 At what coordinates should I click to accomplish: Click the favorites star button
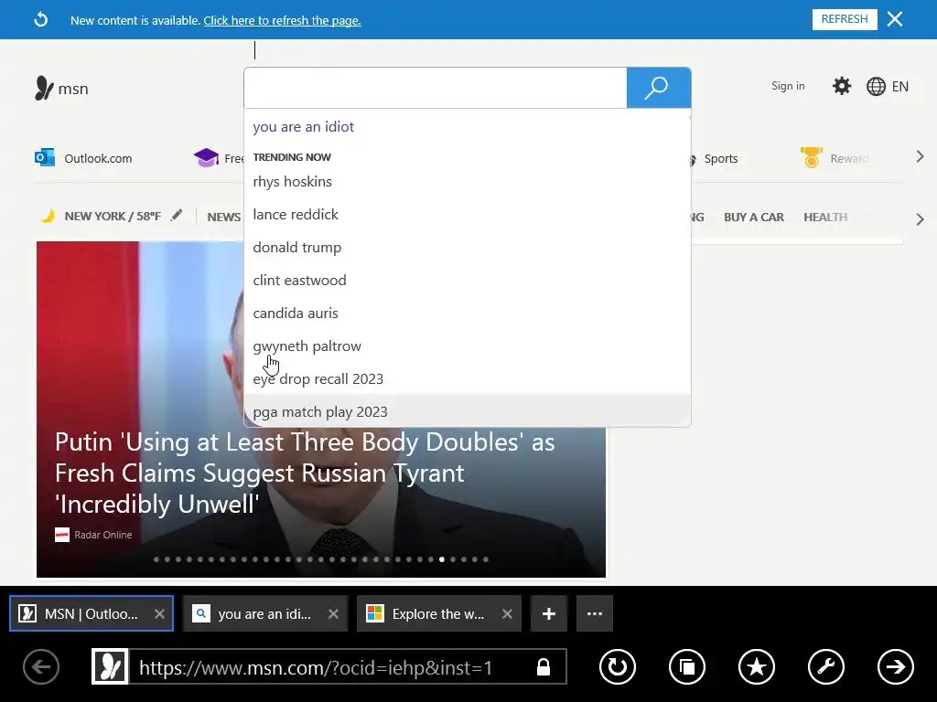coord(757,666)
